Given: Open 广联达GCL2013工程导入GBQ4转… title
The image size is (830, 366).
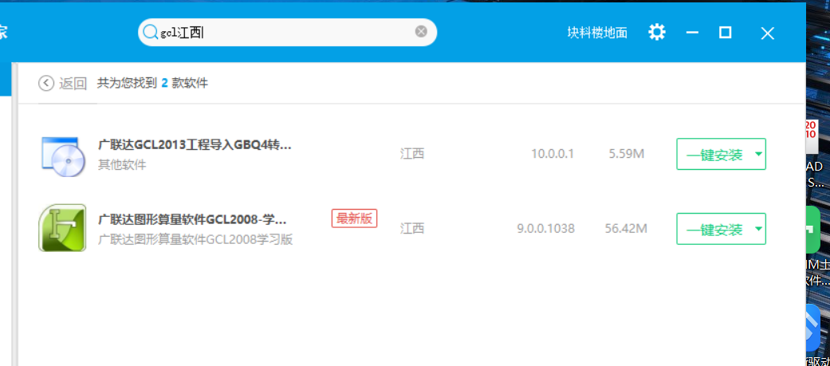Looking at the screenshot, I should (195, 144).
